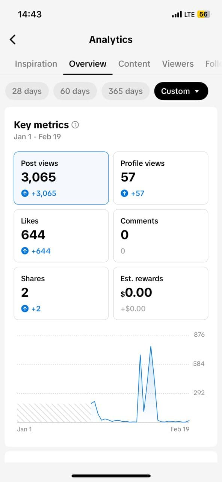Image resolution: width=222 pixels, height=482 pixels.
Task: Tap the blue upward arrow beside +3,065
Action: (25, 193)
